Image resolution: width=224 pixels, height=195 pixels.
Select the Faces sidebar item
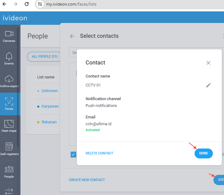point(9,104)
